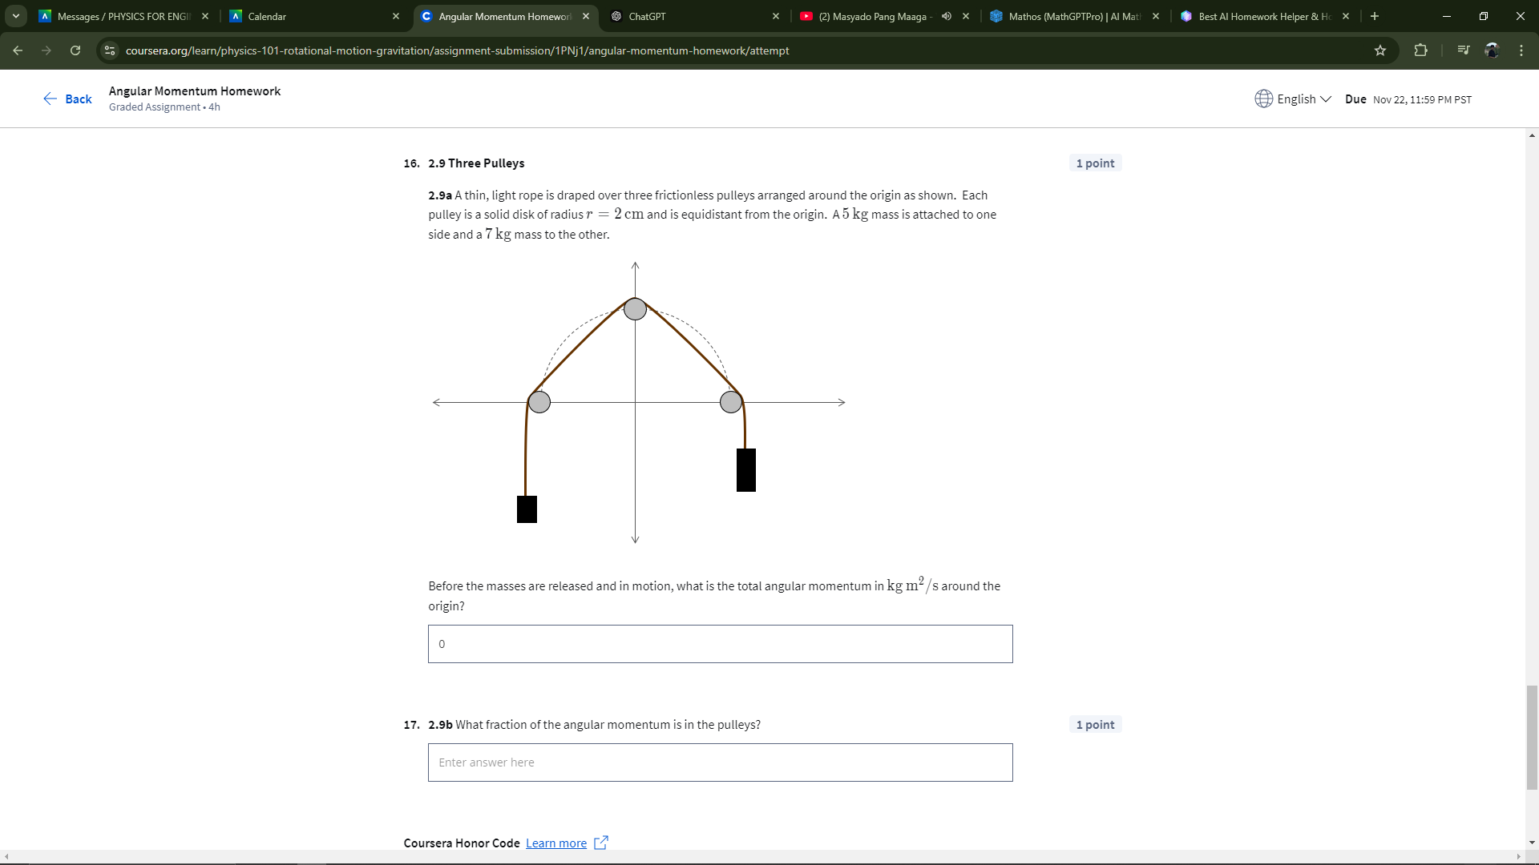
Task: Open the Chrome three-dot menu
Action: 1521,50
